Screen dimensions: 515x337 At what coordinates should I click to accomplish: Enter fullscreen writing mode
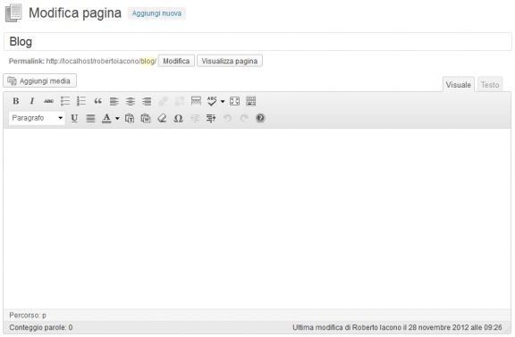click(234, 101)
